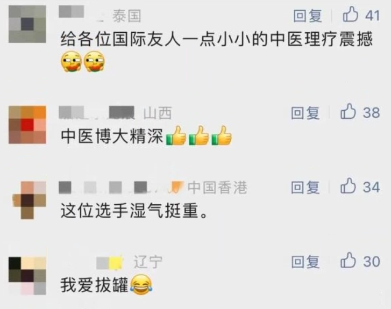The width and height of the screenshot is (391, 309).
Task: Reply to the 中国香港 commenter
Action: tap(305, 187)
